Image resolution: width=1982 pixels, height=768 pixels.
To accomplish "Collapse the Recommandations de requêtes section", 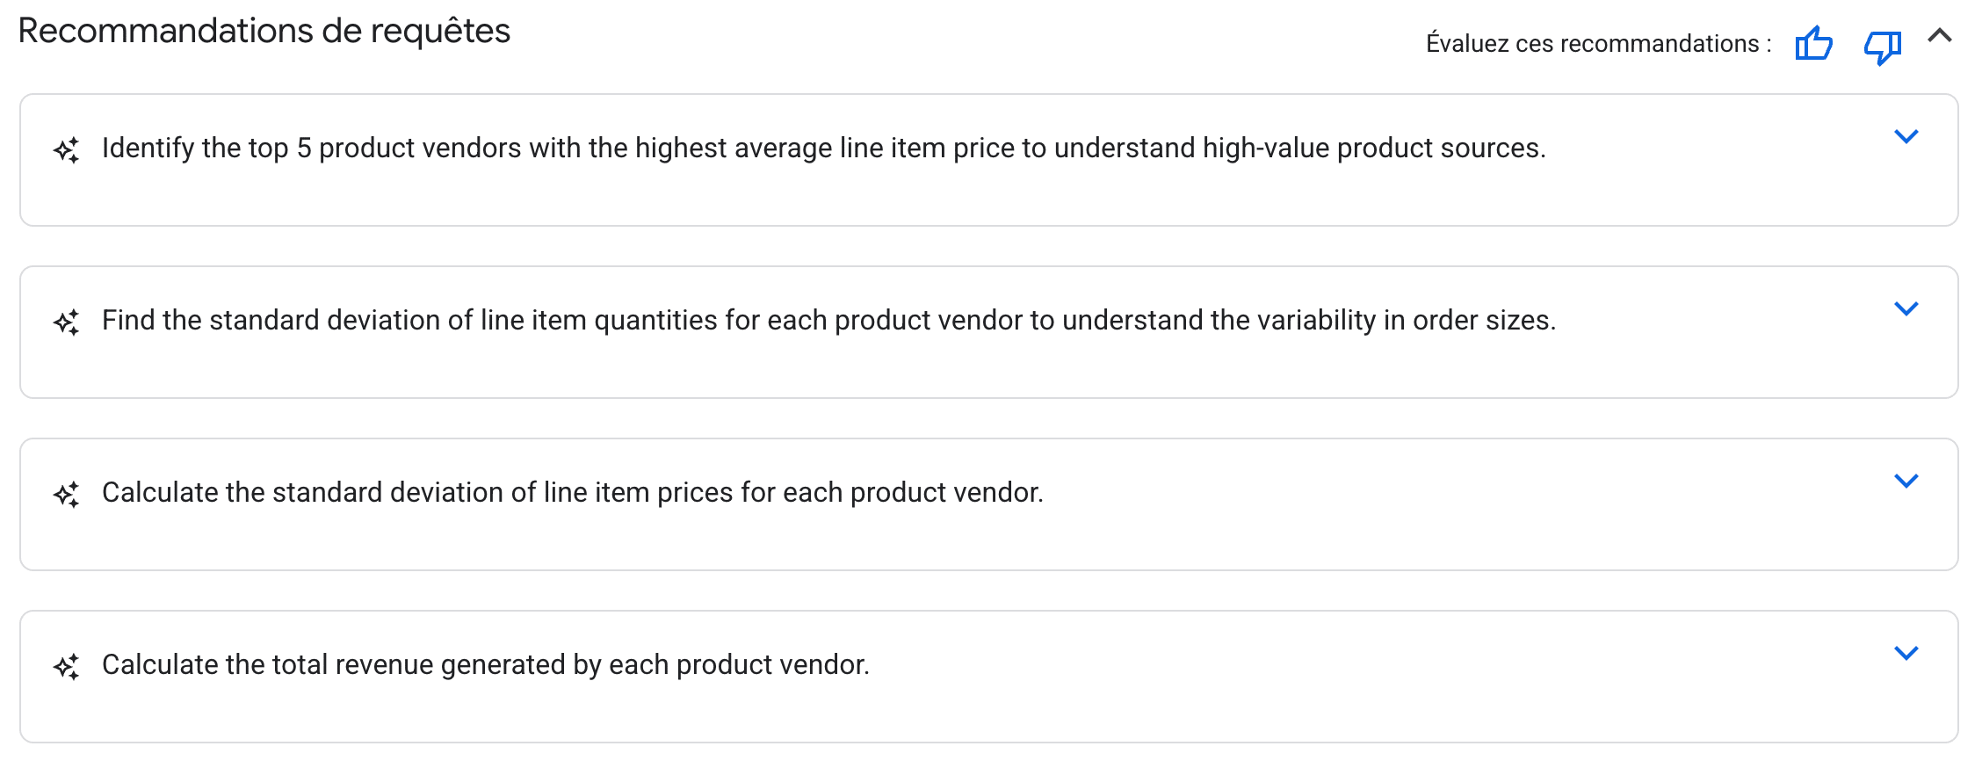I will tap(1940, 36).
